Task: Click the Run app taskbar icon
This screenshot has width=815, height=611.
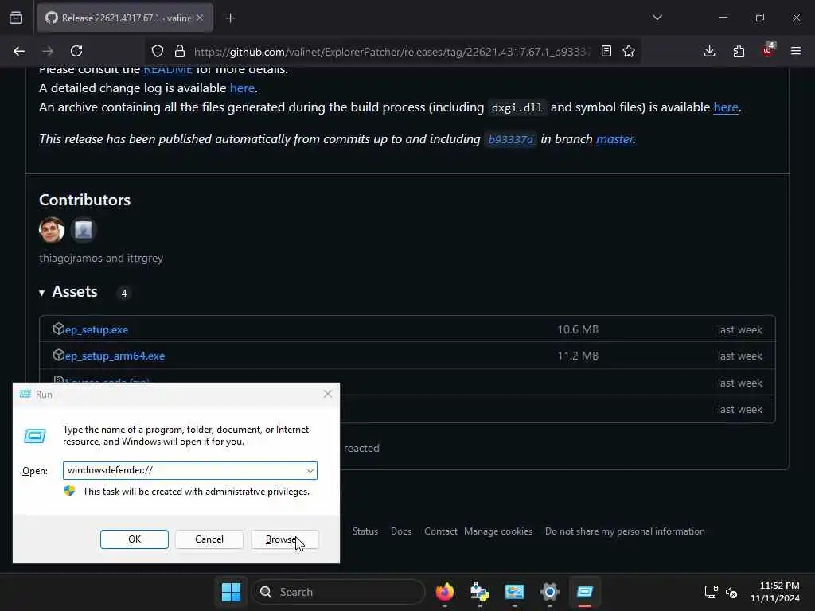Action: (585, 592)
